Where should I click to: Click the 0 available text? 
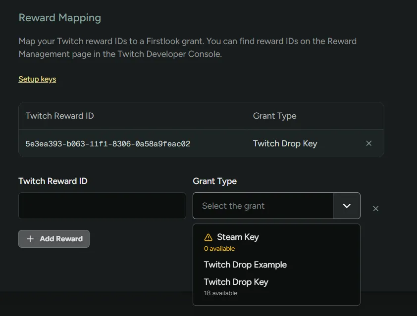(x=219, y=249)
